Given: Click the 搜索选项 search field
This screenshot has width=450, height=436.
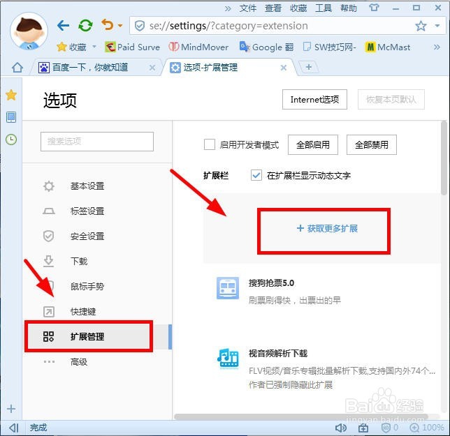Looking at the screenshot, I should (97, 142).
